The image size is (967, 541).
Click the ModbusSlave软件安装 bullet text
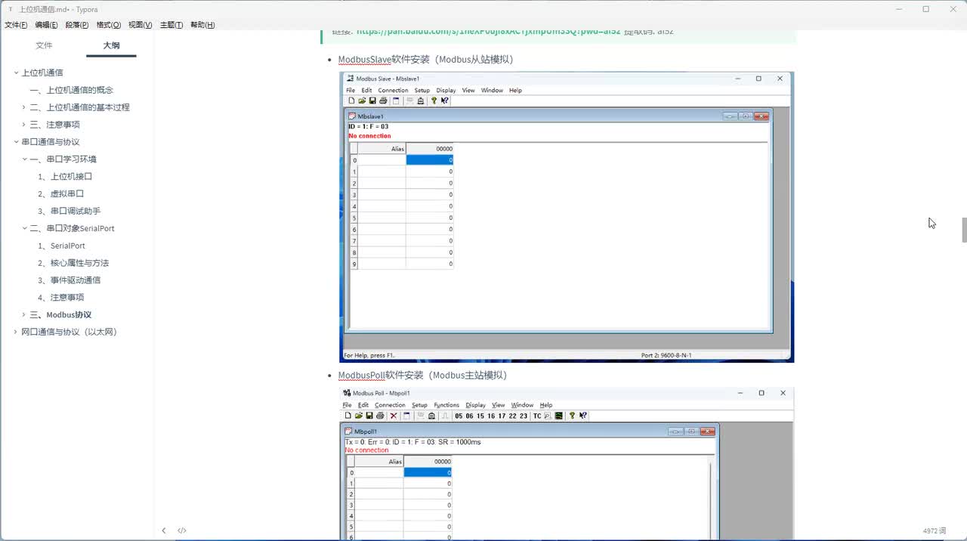425,59
